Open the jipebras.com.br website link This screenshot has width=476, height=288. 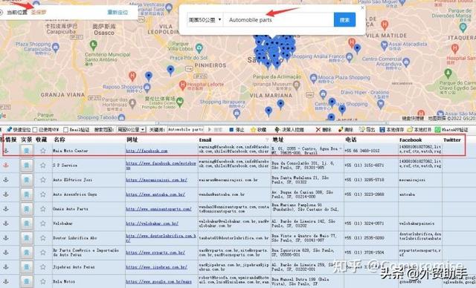(x=157, y=266)
